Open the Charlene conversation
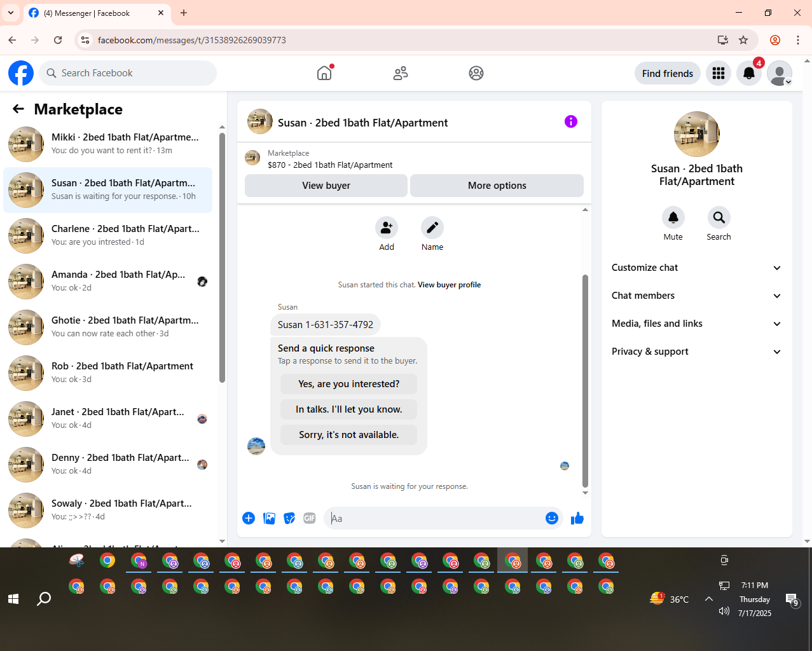The image size is (812, 651). pos(108,236)
